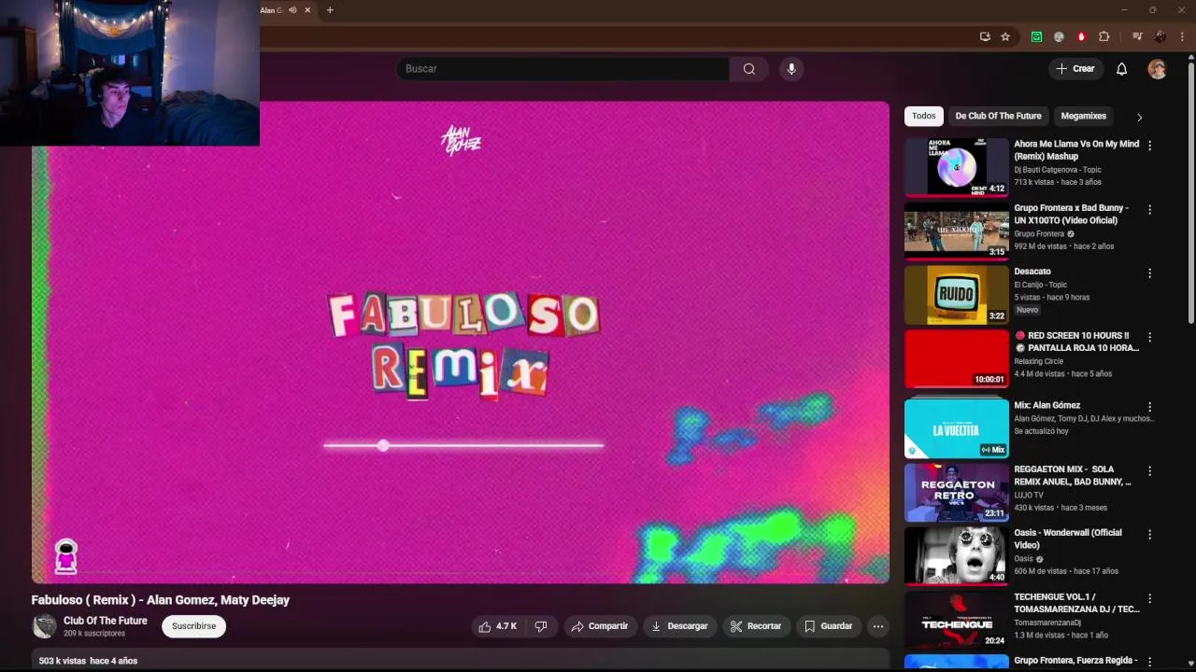Open more actions for the video

(x=877, y=626)
